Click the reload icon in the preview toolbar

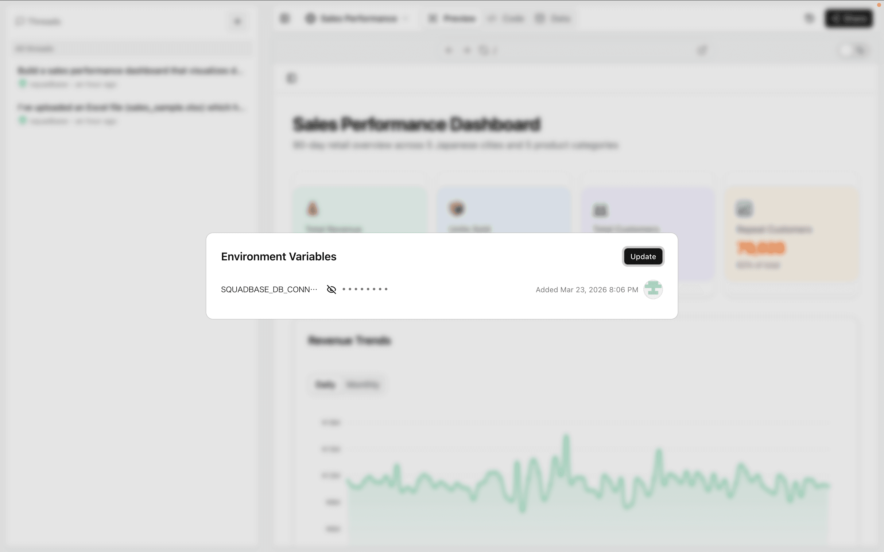tap(484, 50)
